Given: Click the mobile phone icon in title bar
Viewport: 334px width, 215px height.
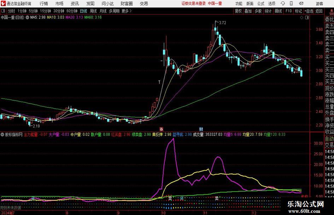Looking at the screenshot, I should [291, 4].
